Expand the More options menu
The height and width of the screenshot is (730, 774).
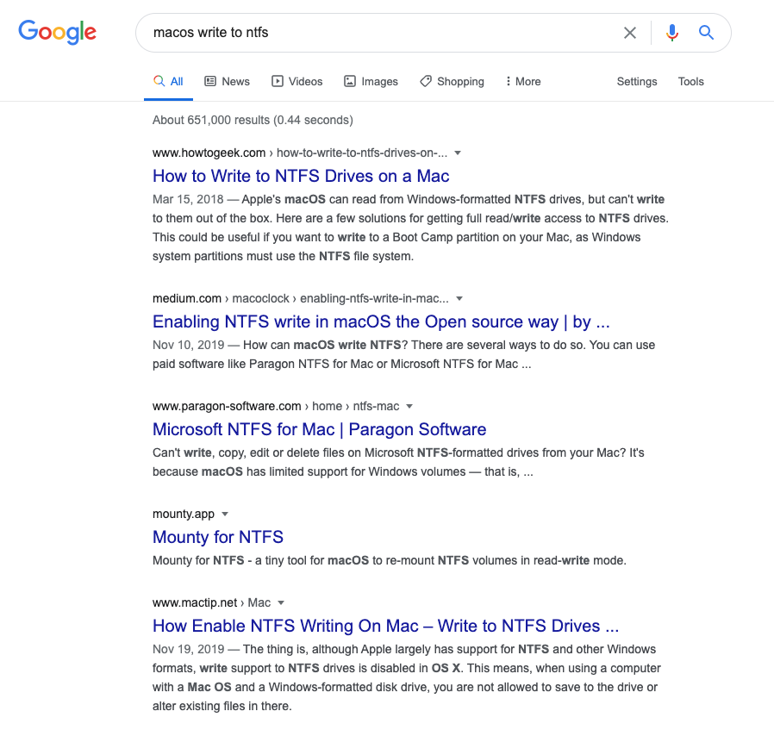[x=522, y=81]
